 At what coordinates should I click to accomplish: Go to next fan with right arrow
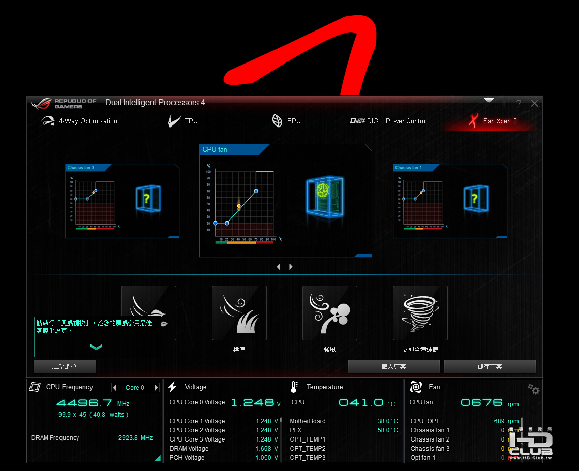pos(291,267)
